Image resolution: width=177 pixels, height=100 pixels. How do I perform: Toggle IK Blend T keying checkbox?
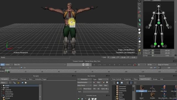pos(153,51)
